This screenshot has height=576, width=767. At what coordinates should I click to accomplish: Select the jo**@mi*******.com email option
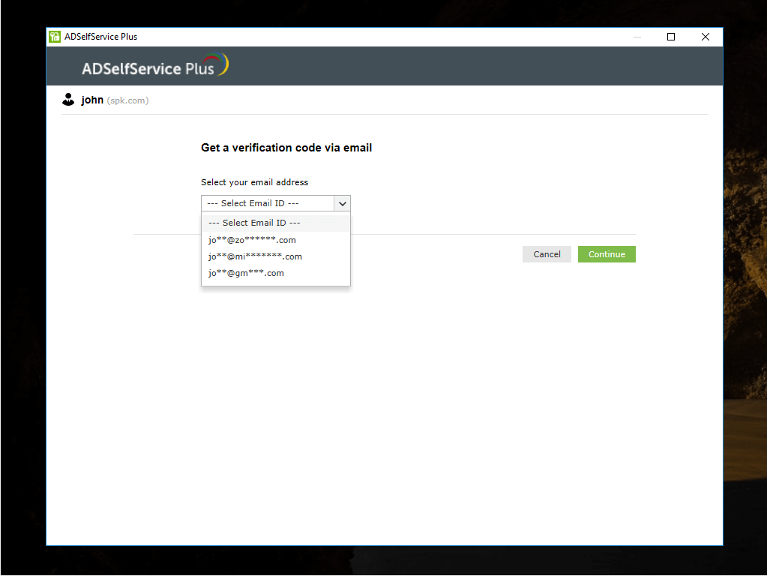coord(276,256)
